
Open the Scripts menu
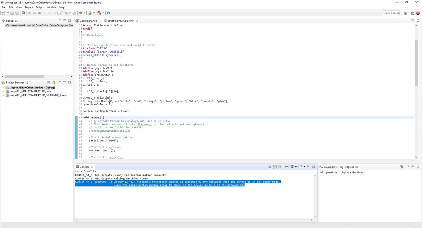pos(40,7)
